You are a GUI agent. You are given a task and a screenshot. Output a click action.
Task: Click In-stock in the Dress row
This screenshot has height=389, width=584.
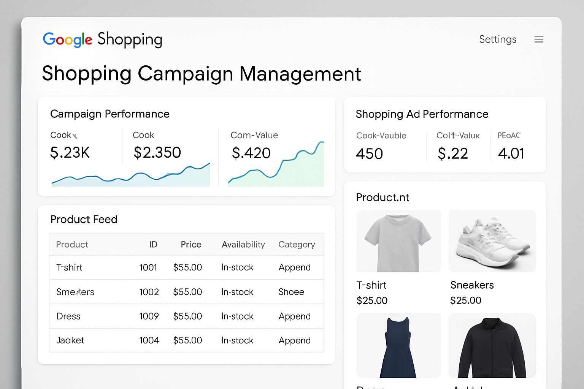click(x=237, y=316)
